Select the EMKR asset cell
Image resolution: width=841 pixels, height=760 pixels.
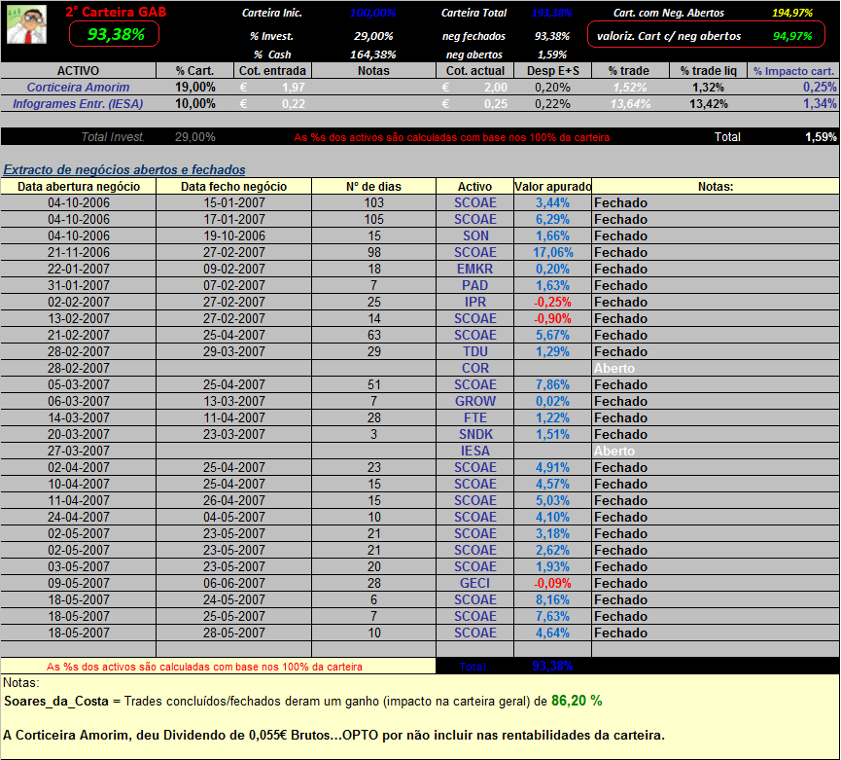474,269
